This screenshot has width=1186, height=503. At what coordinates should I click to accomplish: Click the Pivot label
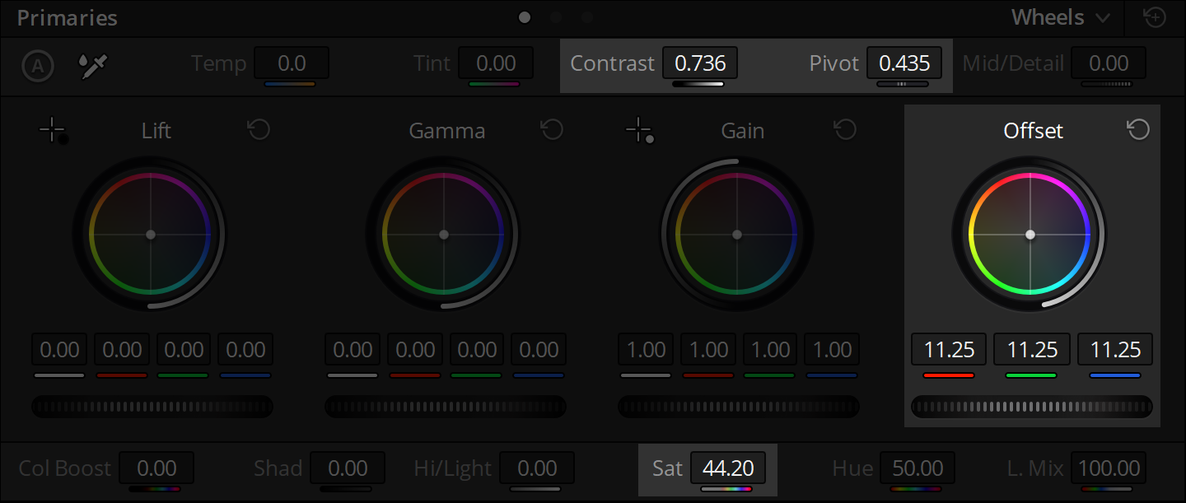(x=833, y=63)
